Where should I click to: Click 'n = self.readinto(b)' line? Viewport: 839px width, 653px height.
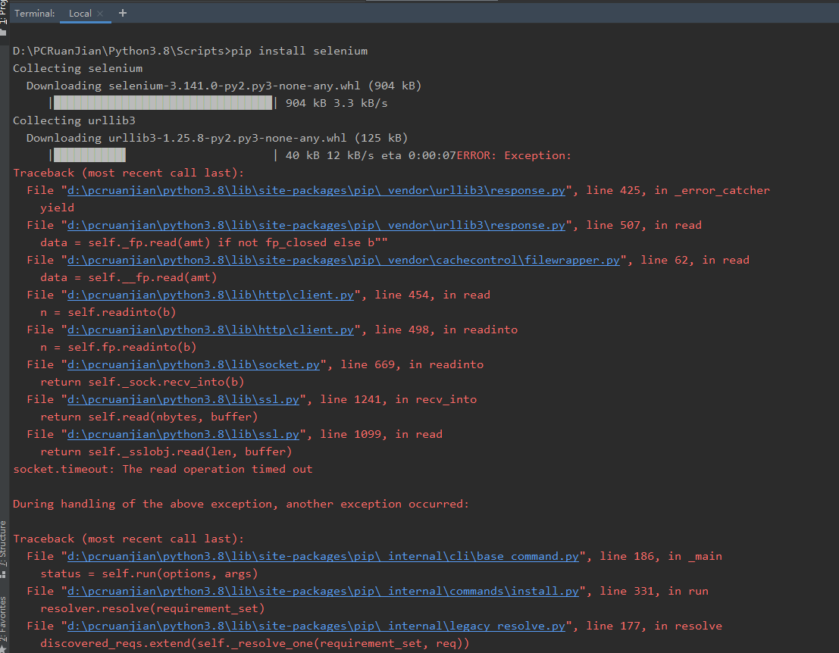click(108, 312)
